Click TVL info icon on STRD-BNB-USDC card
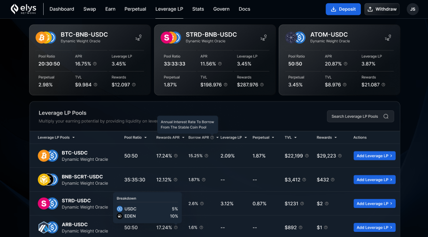This screenshot has width=428, height=237. point(225,85)
